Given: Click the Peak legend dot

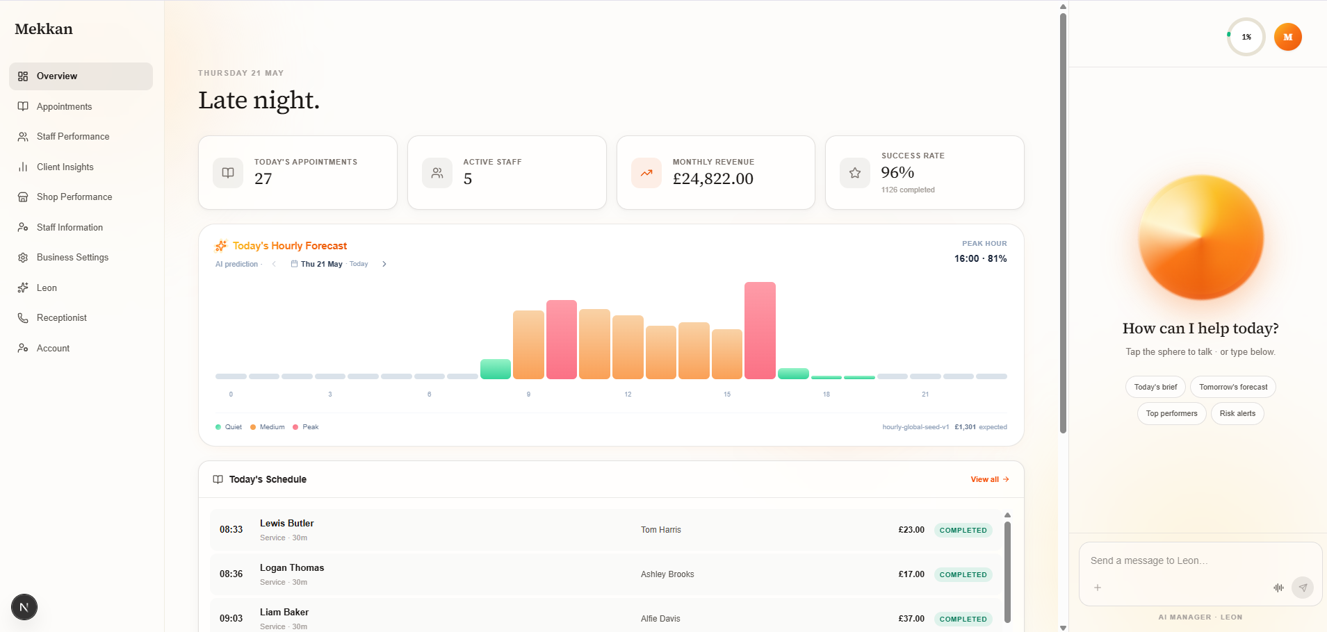Looking at the screenshot, I should 295,427.
